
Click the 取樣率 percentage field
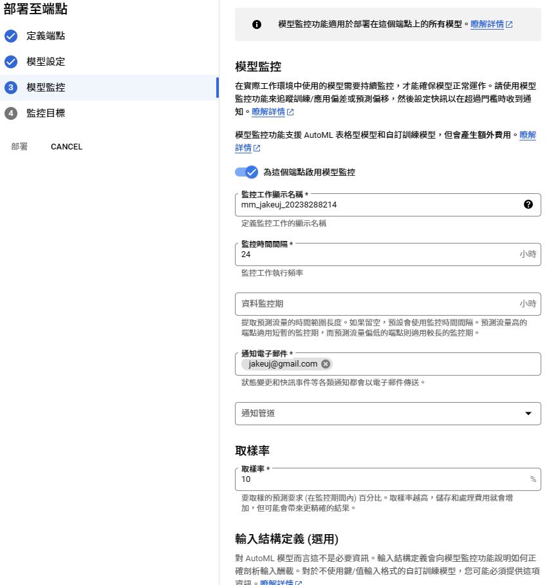[383, 479]
